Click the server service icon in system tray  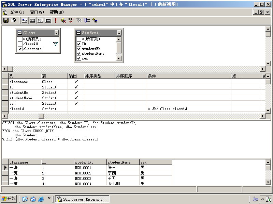pyautogui.click(x=269, y=199)
